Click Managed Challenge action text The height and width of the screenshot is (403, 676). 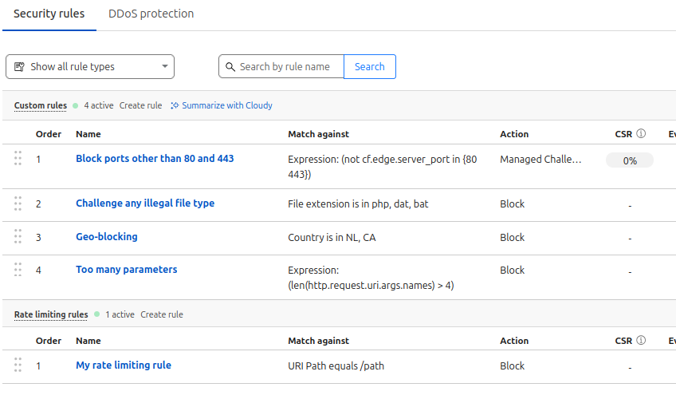(540, 160)
